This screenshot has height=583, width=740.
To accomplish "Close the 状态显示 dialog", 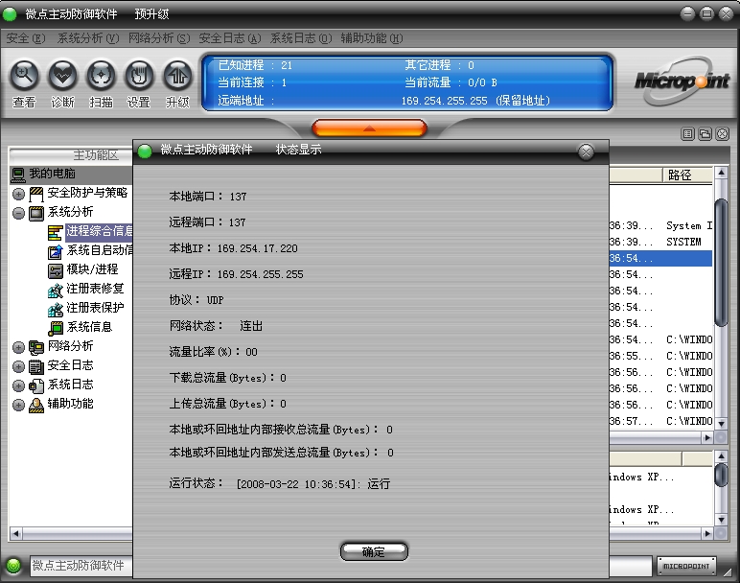I will coord(586,152).
